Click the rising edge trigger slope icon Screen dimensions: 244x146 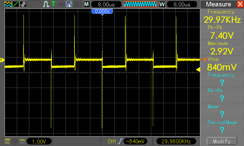(x=120, y=141)
